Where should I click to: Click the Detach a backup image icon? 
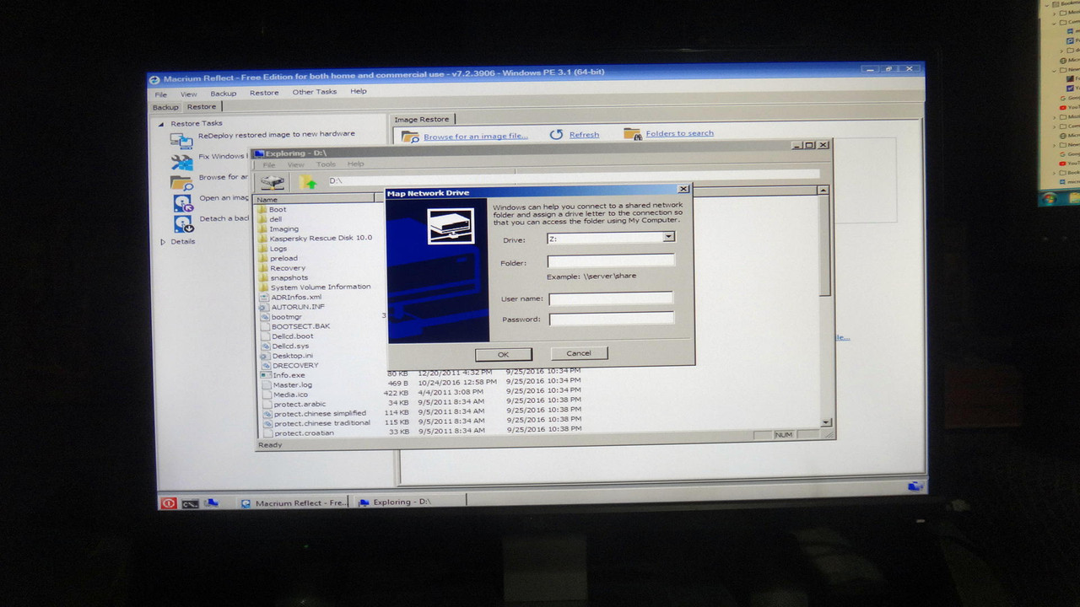[x=183, y=223]
